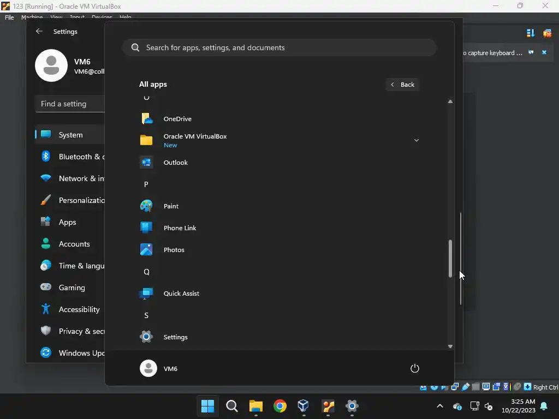This screenshot has height=419, width=559.
Task: Click the VirtualBox display status icon
Action: coord(486,387)
